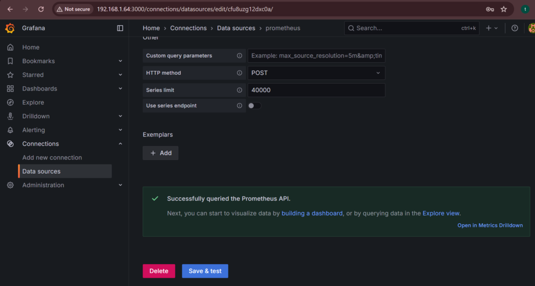Follow the Explore view link
The image size is (535, 286).
pos(441,213)
